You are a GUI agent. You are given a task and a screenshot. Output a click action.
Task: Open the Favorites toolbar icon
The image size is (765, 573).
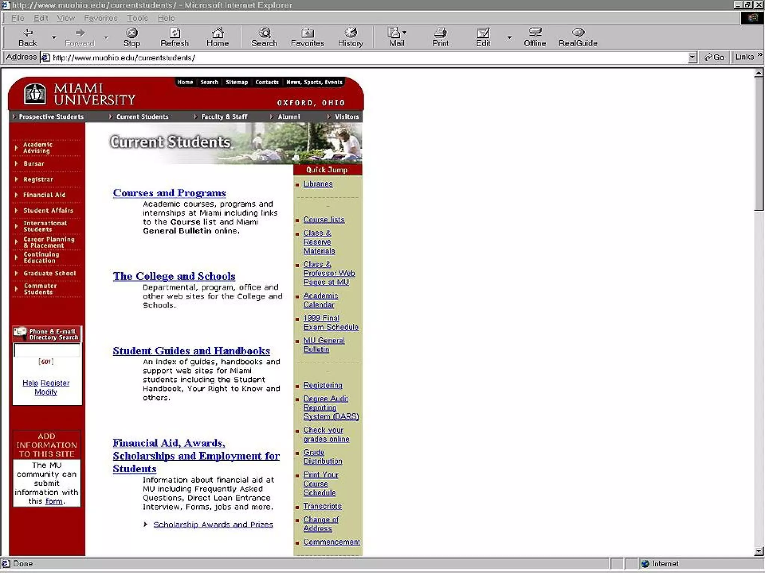(307, 33)
